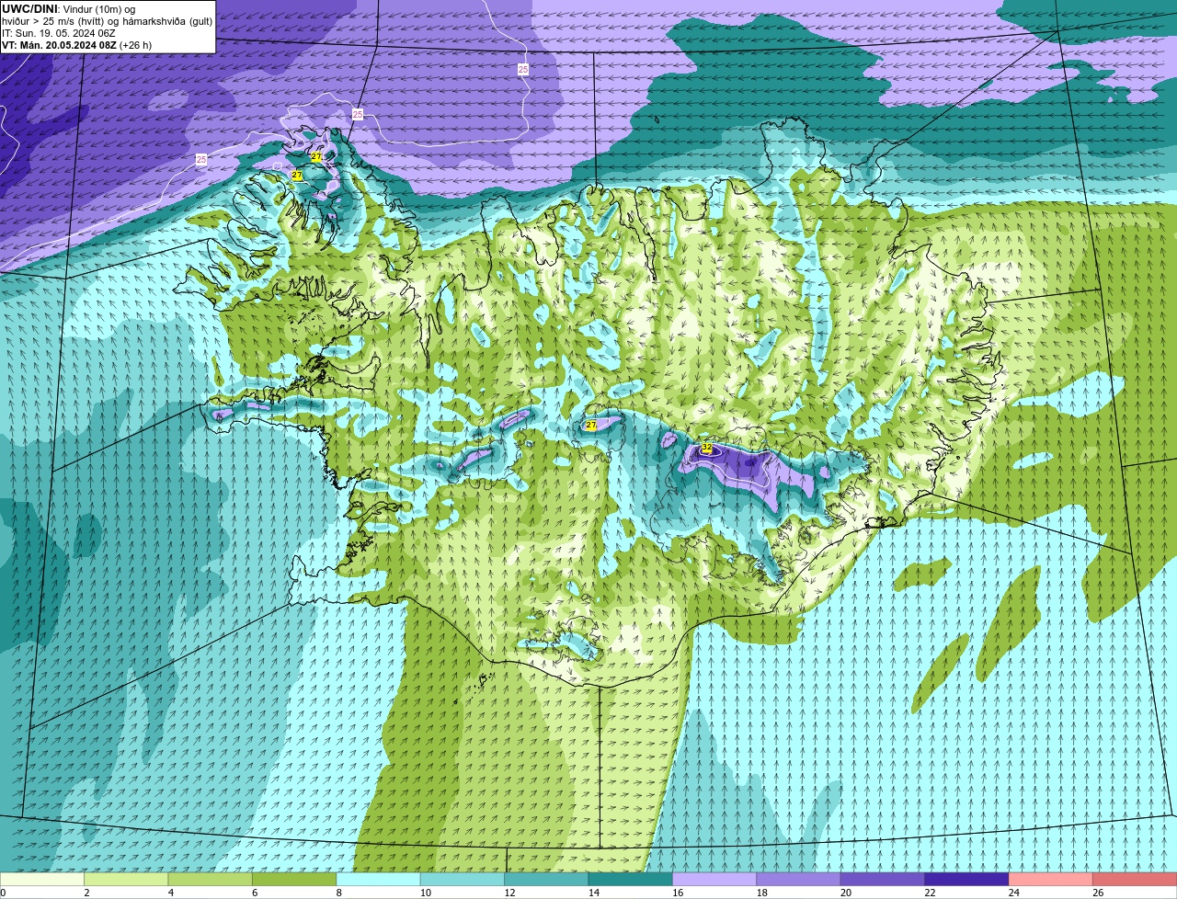Click the text line starting "hviður > 25 m/s"
The width and height of the screenshot is (1177, 899).
[108, 21]
